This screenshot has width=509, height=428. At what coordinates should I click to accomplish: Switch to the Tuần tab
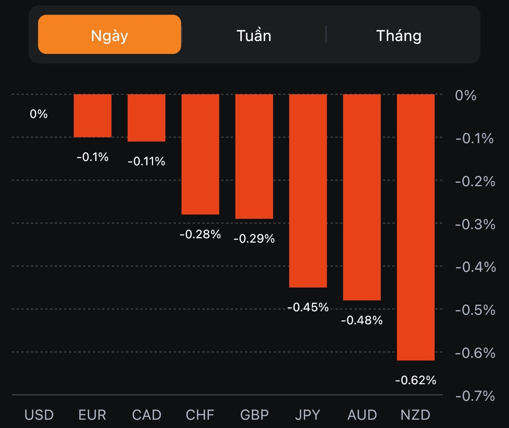click(x=254, y=36)
